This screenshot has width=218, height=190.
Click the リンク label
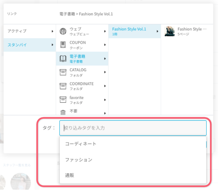[12, 14]
